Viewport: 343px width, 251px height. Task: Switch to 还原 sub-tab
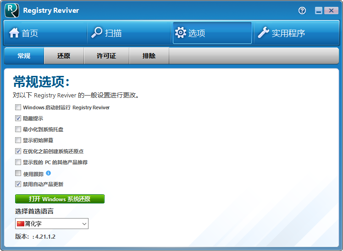click(64, 56)
